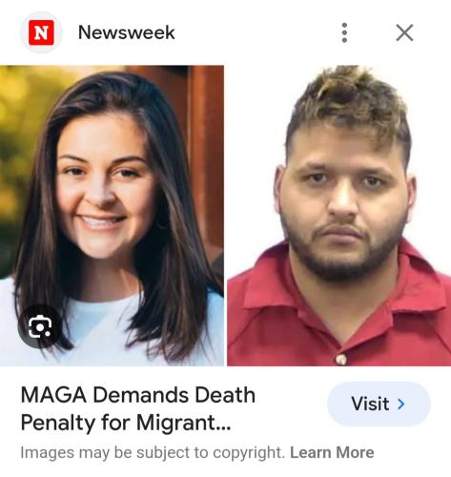Click the chevron arrow beside Visit
Screen dimensions: 451x477
(x=401, y=404)
